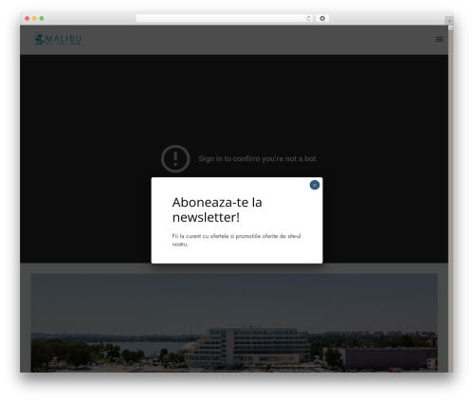
Task: Click the video warning exclamation icon
Action: 175,158
